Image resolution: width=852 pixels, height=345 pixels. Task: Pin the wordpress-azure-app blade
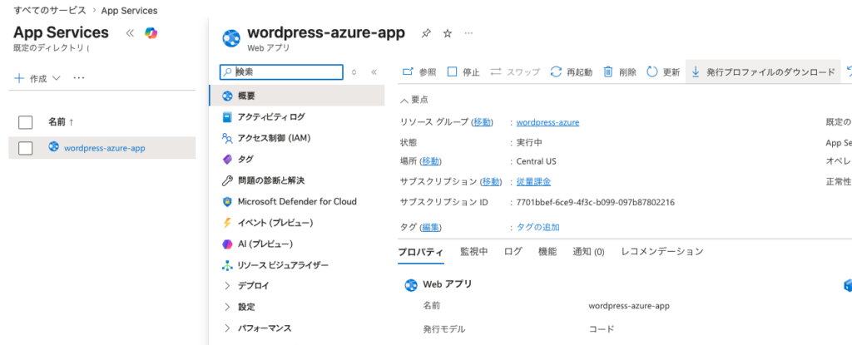tap(427, 34)
